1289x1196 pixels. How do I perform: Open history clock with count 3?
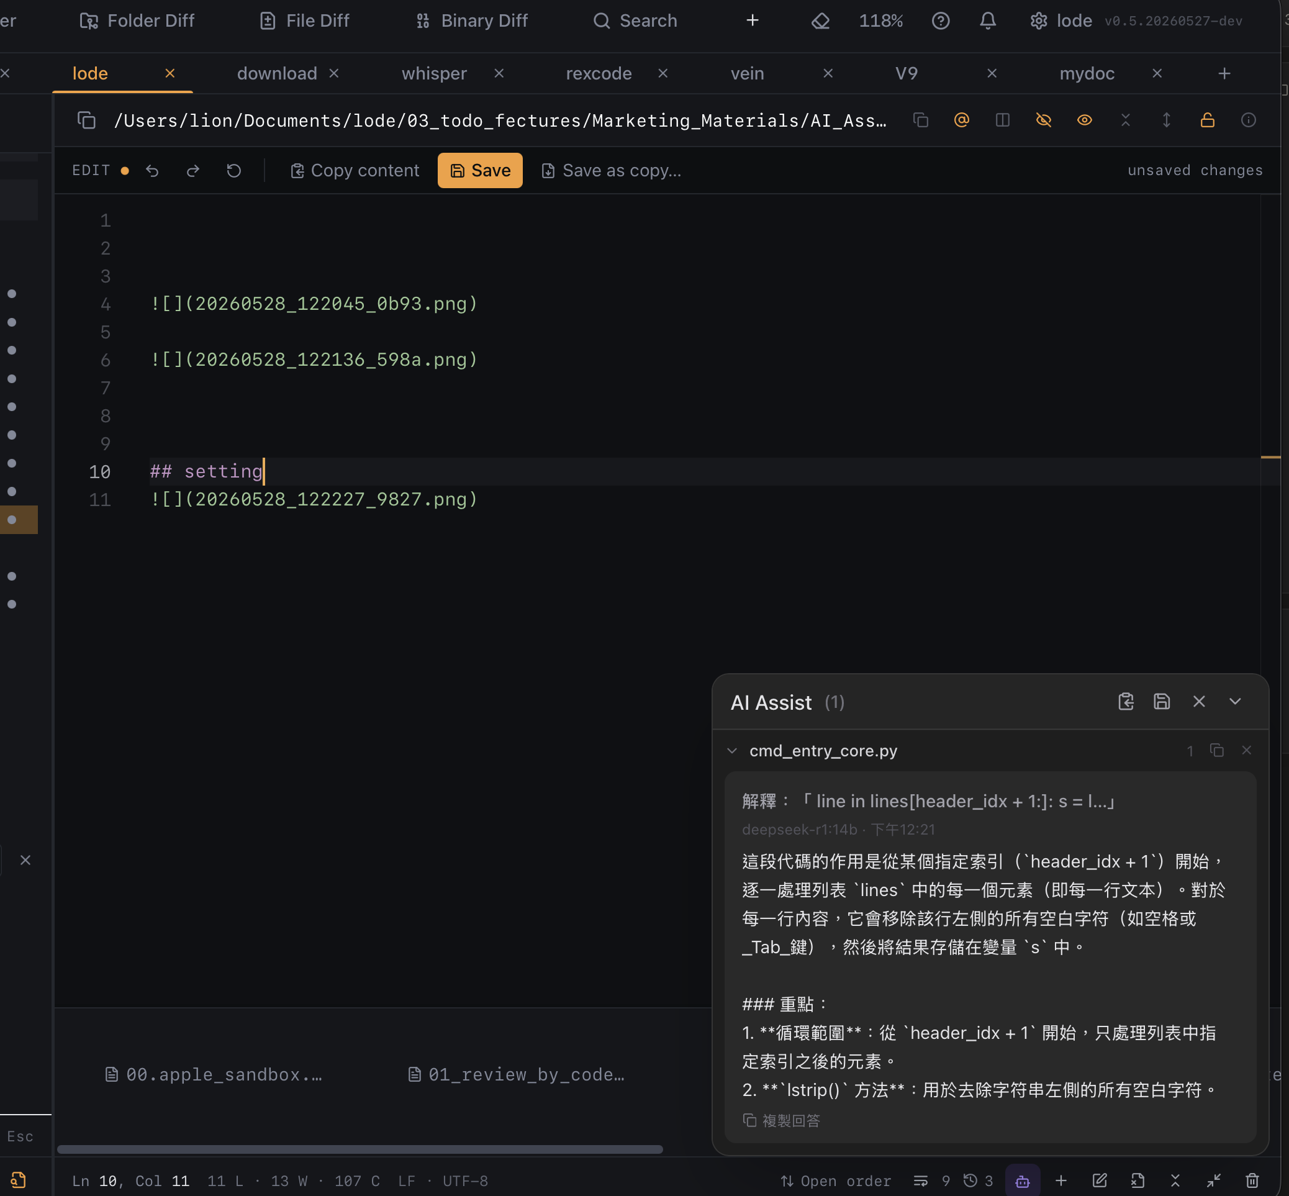tap(978, 1181)
